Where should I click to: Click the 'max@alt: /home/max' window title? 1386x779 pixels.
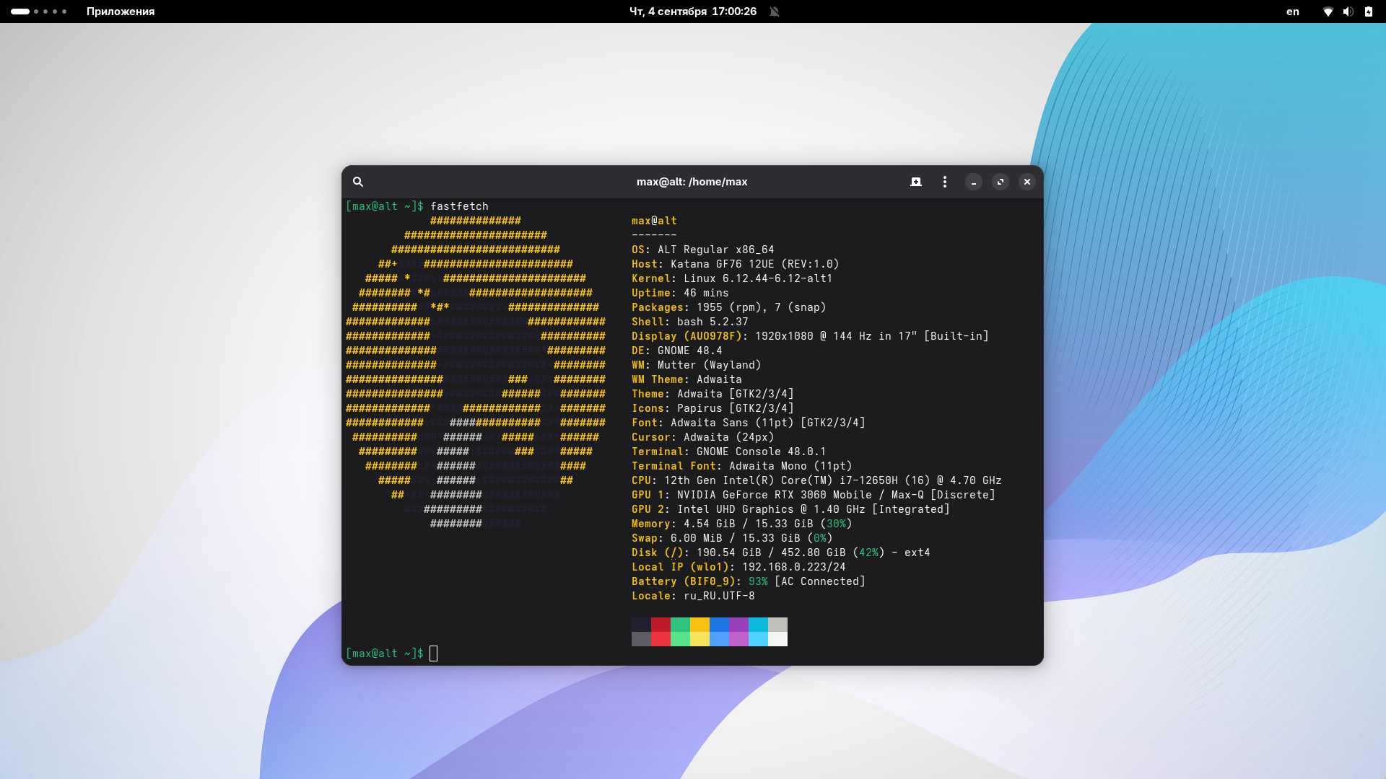pyautogui.click(x=692, y=182)
